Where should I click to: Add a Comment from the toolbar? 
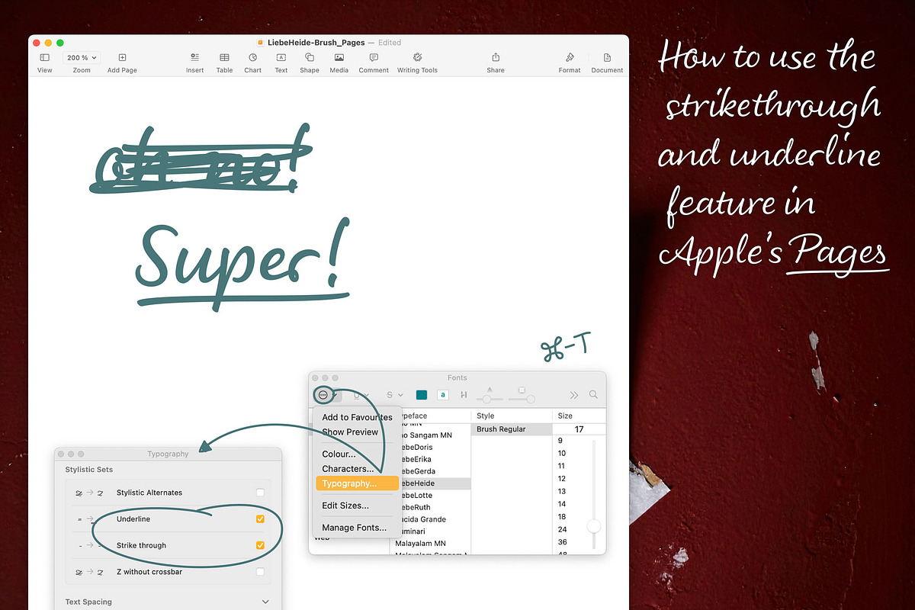coord(374,57)
